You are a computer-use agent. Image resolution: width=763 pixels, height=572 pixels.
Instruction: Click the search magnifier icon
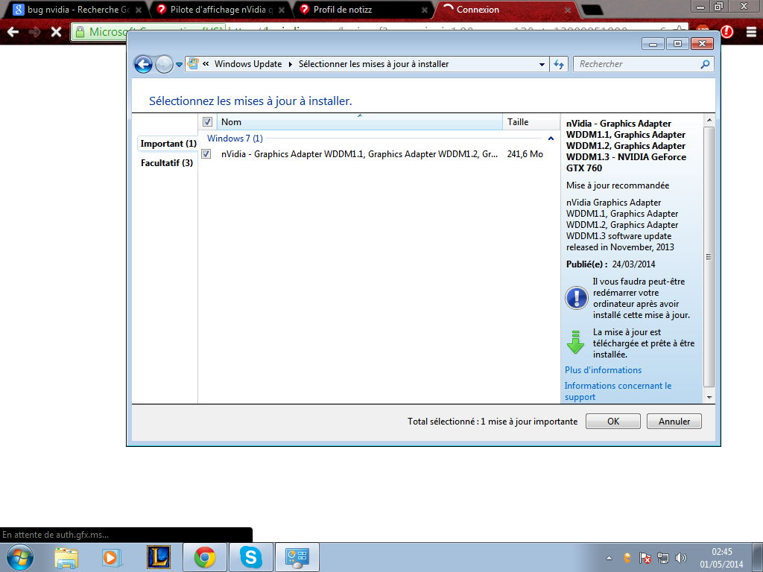click(x=705, y=64)
